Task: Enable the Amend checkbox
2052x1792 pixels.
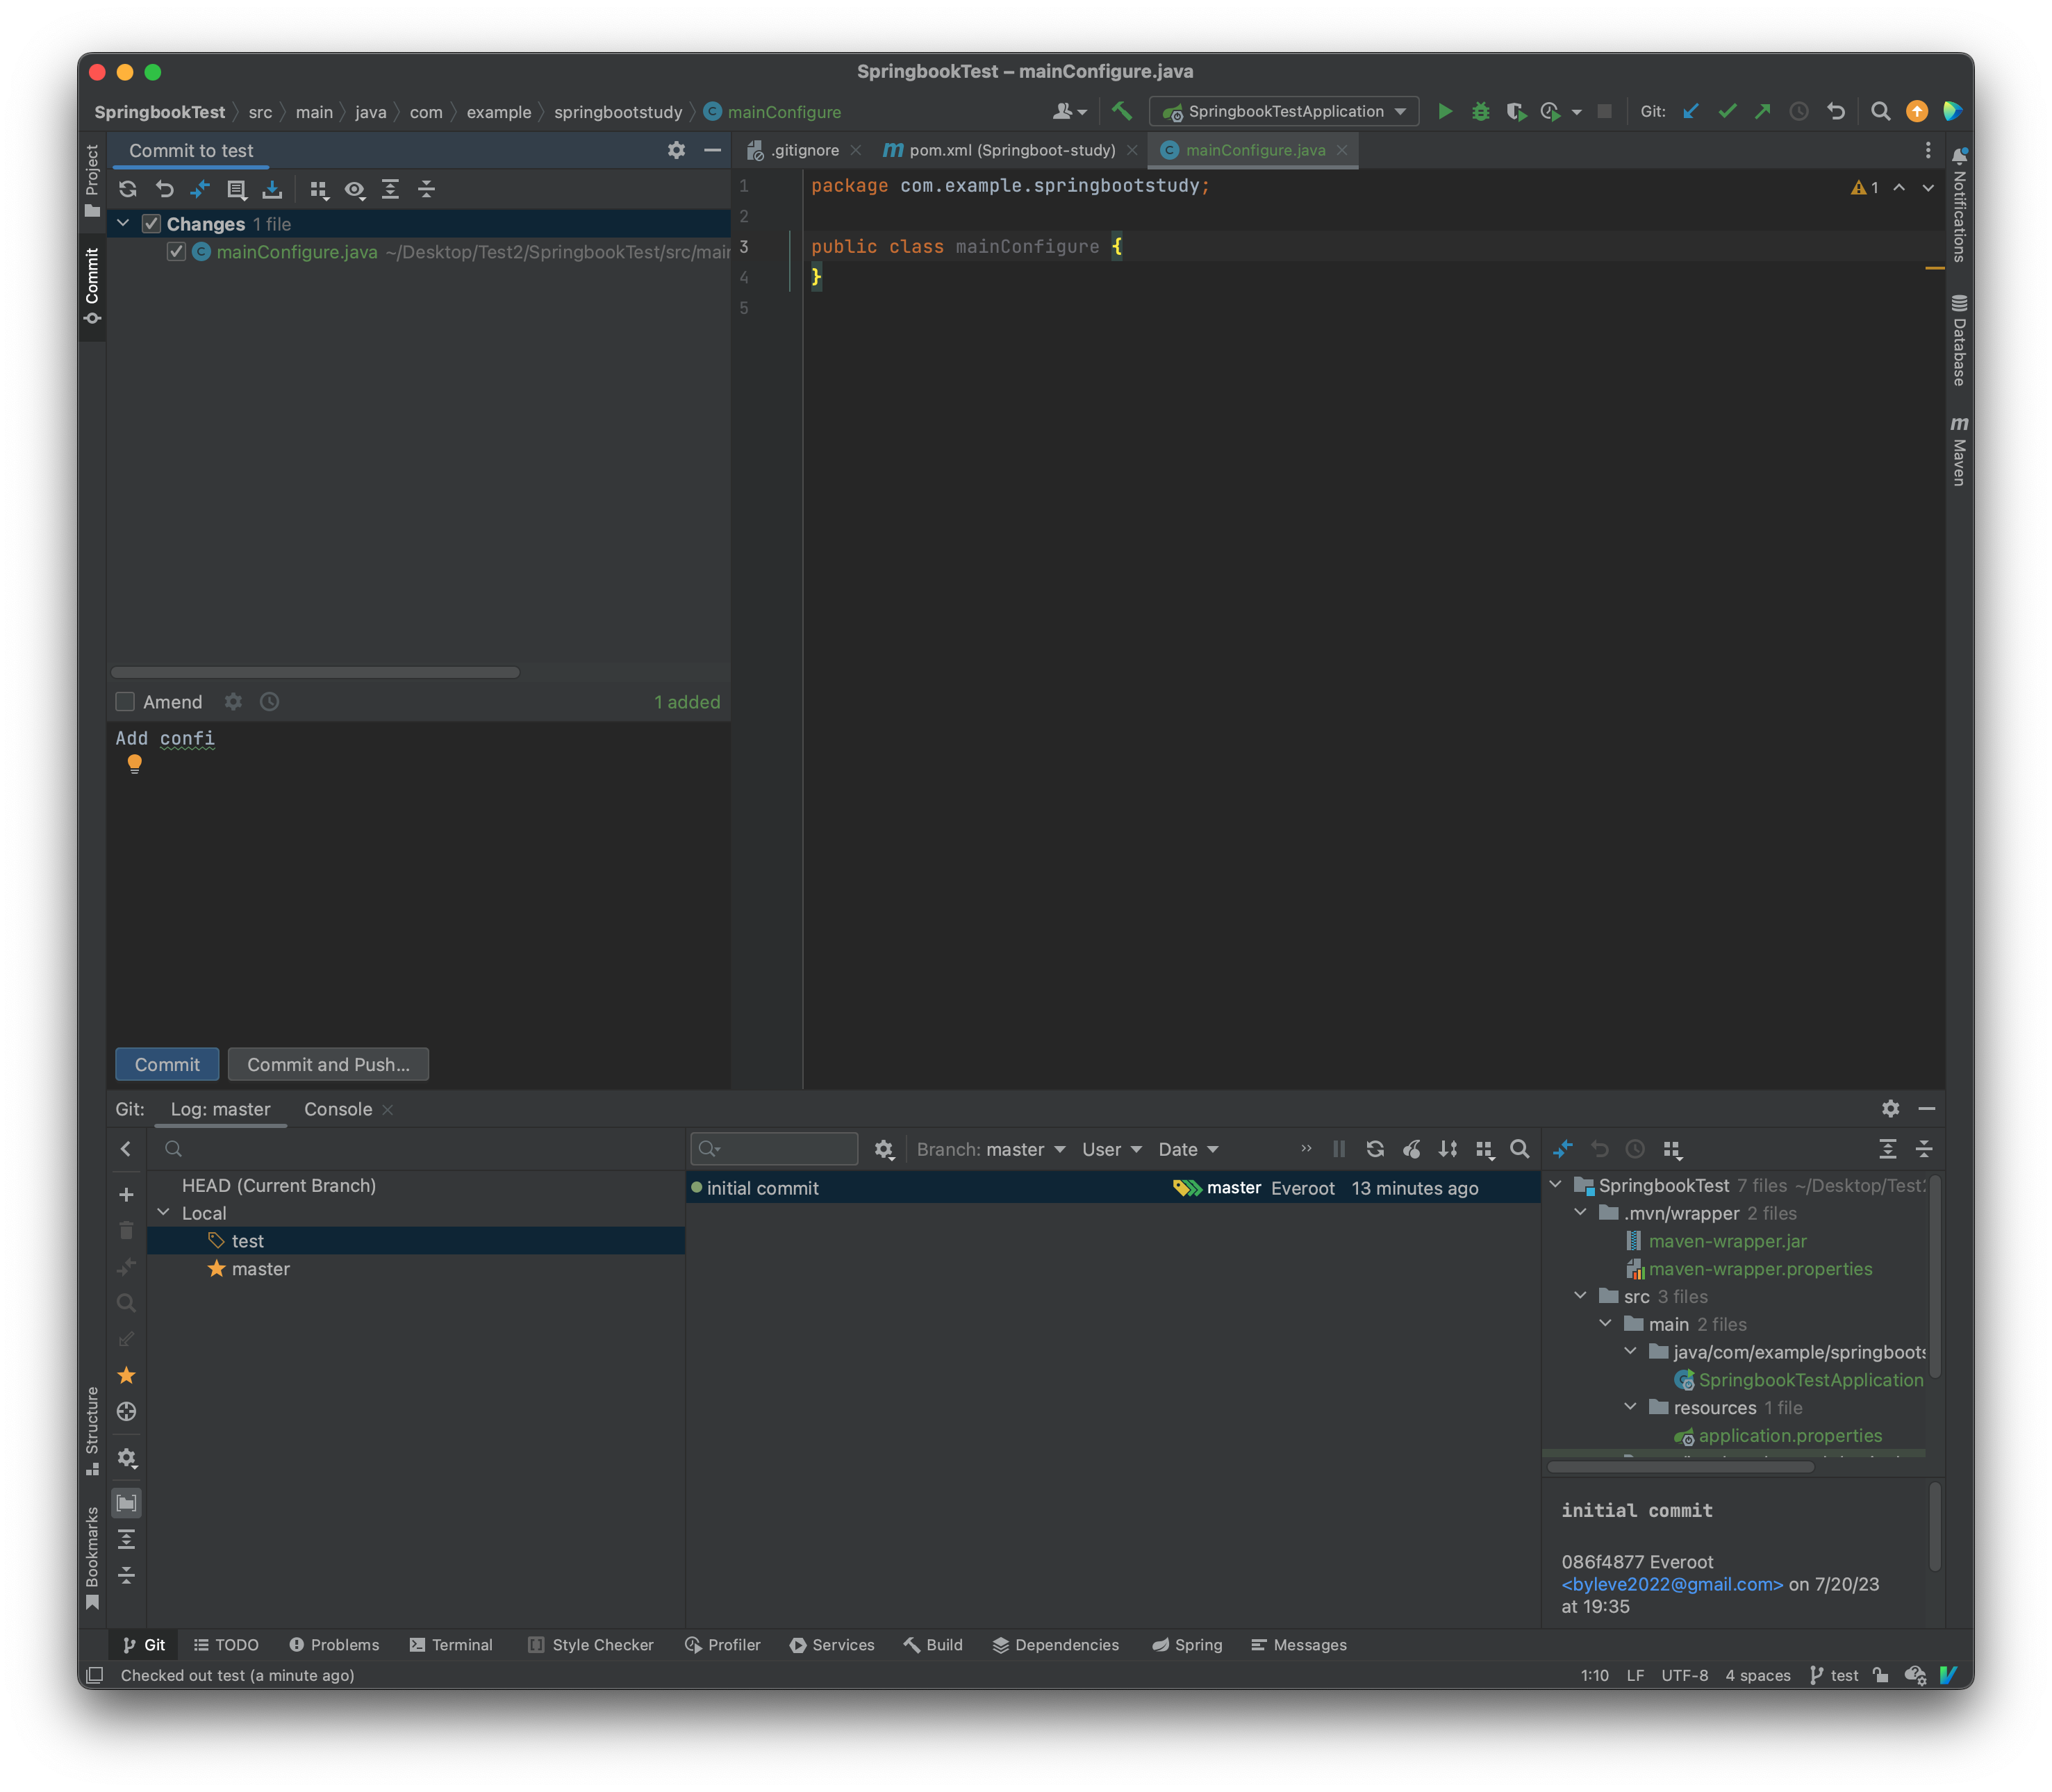Action: (125, 702)
